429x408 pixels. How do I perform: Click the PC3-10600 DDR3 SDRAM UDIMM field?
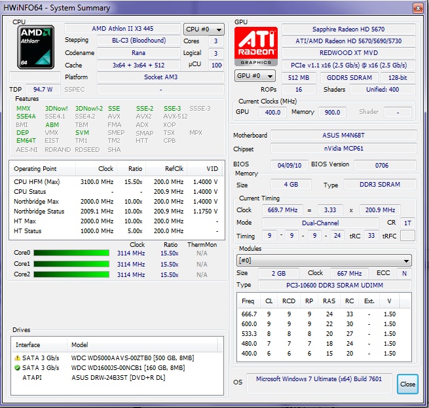pos(334,285)
